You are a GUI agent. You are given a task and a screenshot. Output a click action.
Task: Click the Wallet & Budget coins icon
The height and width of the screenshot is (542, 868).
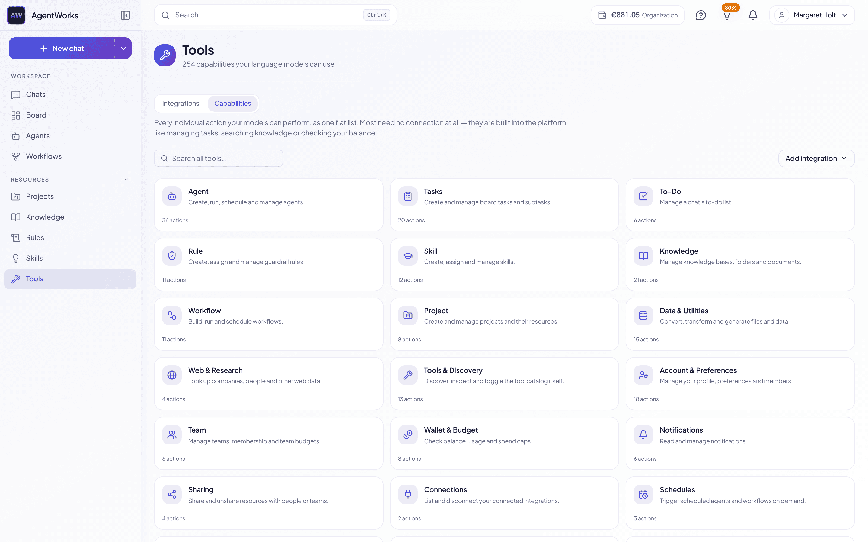coord(408,434)
